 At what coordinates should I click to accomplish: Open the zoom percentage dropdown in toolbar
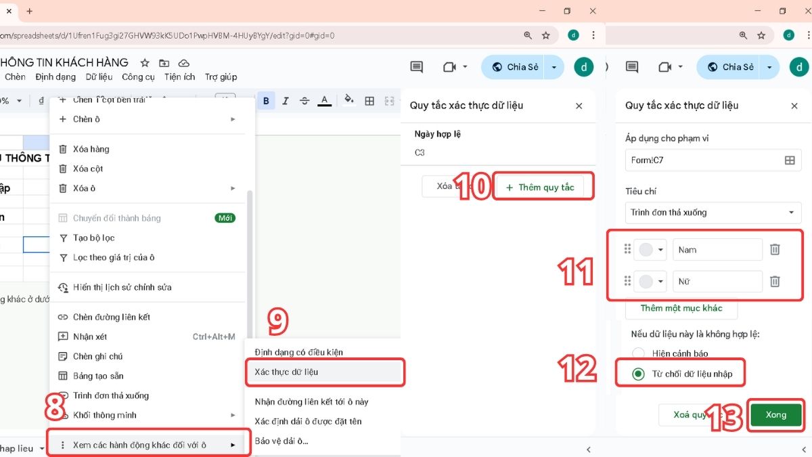coord(19,101)
